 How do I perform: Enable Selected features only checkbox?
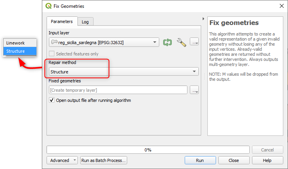[x=52, y=54]
